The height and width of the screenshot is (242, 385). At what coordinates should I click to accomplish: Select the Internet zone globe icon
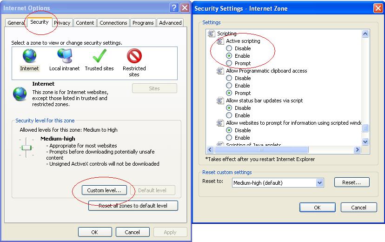29,57
